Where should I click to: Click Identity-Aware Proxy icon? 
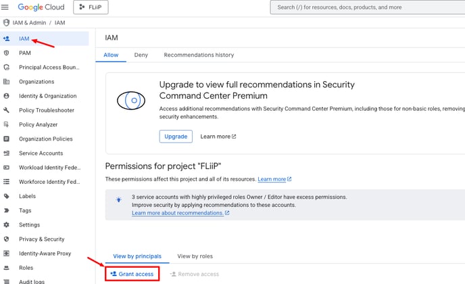(6, 254)
